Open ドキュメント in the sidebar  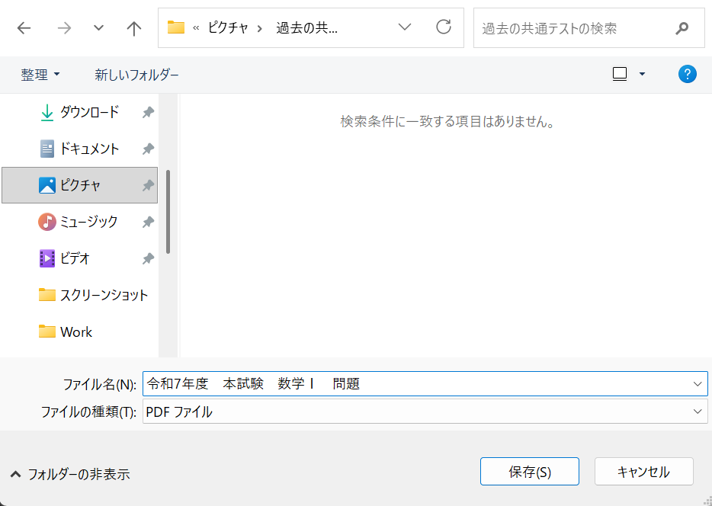tap(79, 149)
